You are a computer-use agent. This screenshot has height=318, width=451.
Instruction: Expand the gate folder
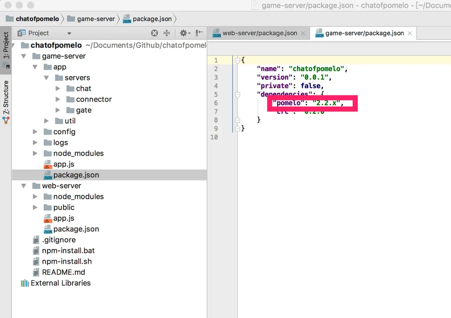(x=58, y=111)
